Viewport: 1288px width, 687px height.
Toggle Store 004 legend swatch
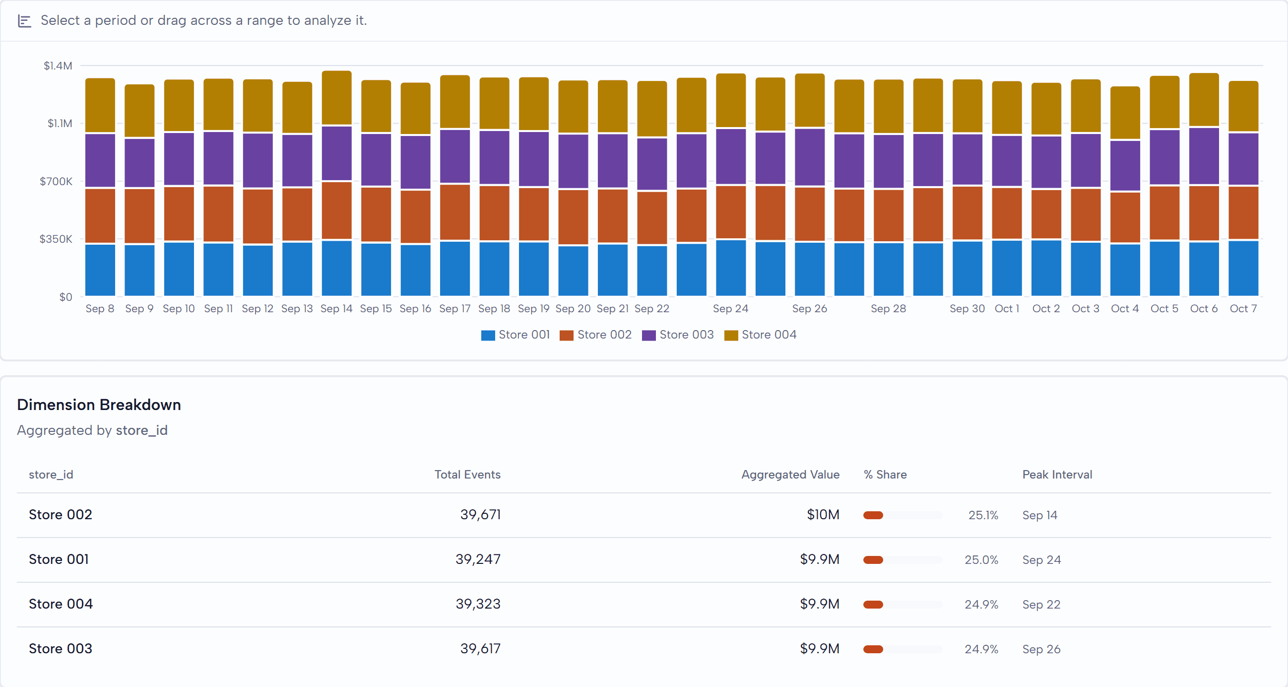(730, 335)
